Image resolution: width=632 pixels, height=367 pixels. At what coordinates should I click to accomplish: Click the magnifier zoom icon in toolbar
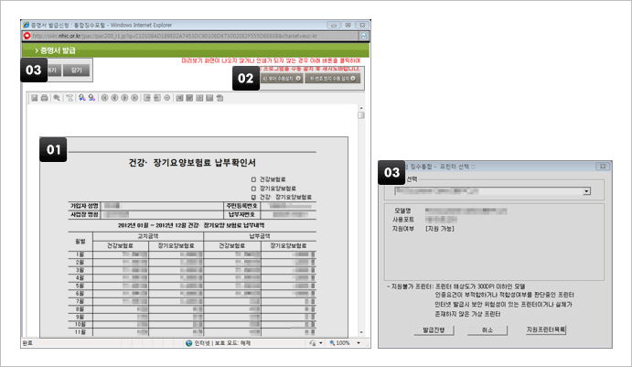click(56, 97)
